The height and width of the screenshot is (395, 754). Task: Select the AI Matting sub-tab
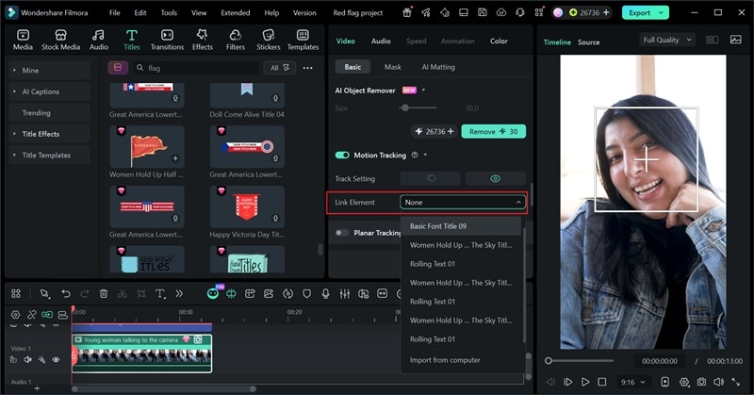(438, 67)
